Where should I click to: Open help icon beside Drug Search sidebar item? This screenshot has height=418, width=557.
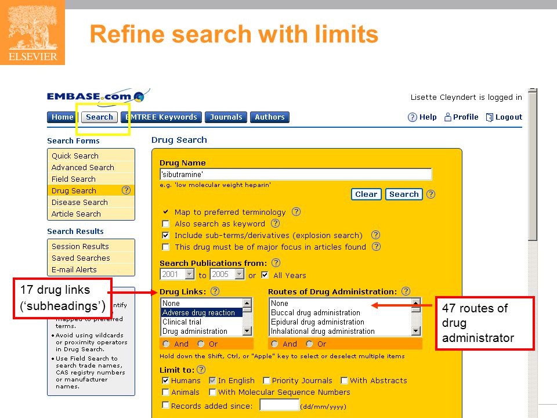tap(126, 190)
